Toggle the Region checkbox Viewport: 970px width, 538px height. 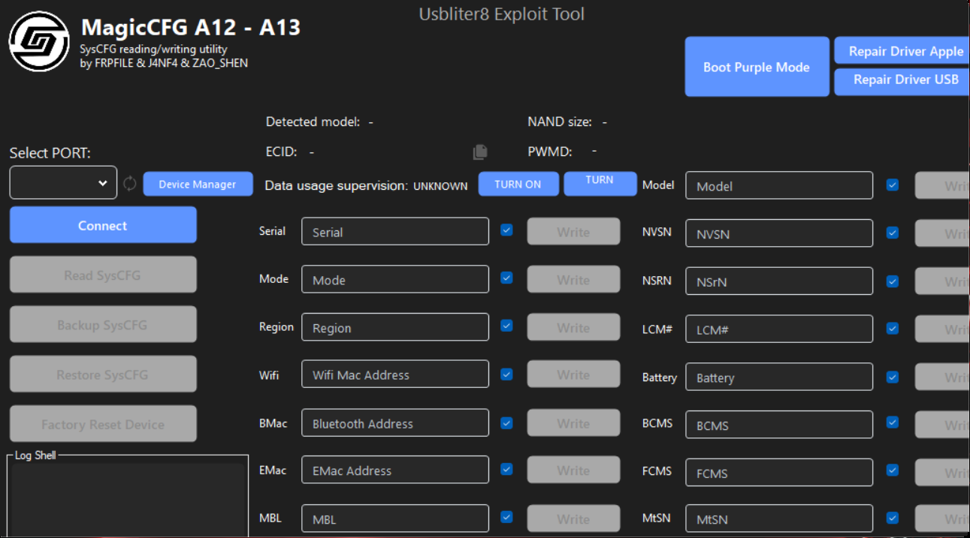coord(506,326)
